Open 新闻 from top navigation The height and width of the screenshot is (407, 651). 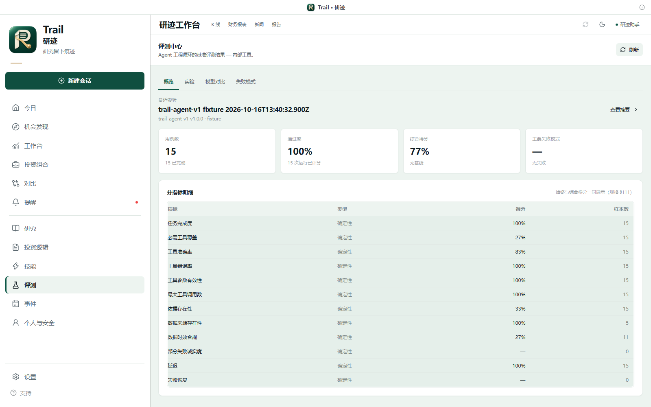(x=259, y=24)
